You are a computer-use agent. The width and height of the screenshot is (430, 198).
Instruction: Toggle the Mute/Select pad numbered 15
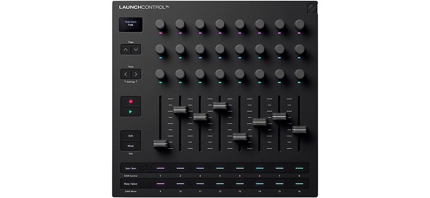(x=279, y=183)
